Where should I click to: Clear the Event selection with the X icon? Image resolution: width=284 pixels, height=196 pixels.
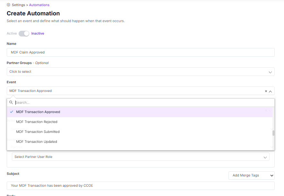(266, 91)
